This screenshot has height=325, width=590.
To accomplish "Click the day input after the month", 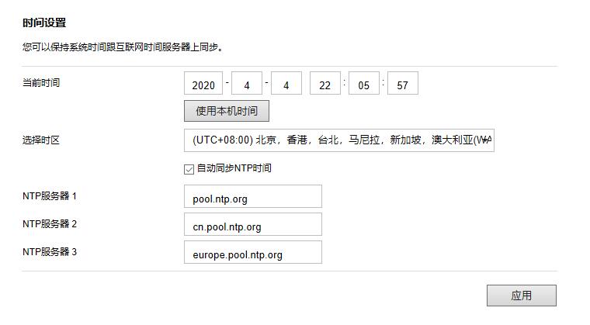I will [286, 85].
